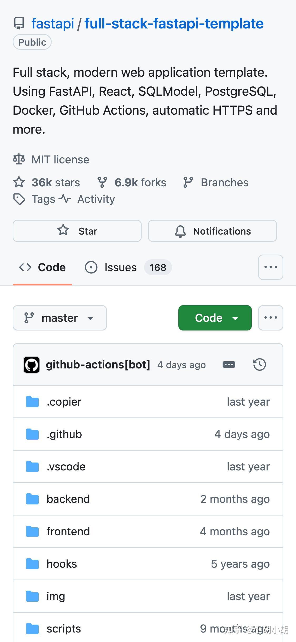296x642 pixels.
Task: Star this repository with the Star button
Action: point(77,231)
